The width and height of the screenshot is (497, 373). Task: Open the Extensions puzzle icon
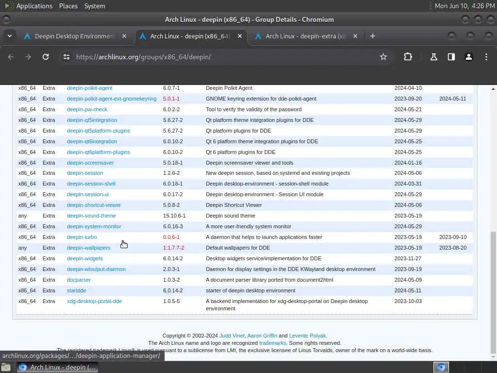pos(408,57)
